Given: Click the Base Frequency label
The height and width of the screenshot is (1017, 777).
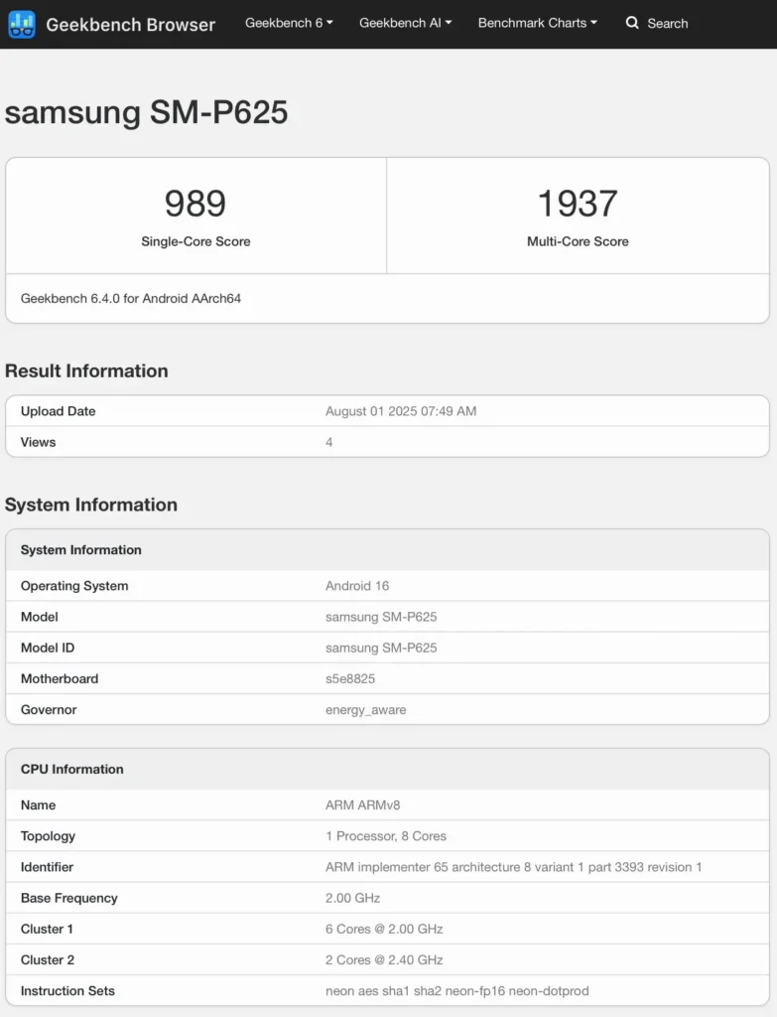Looking at the screenshot, I should point(69,898).
